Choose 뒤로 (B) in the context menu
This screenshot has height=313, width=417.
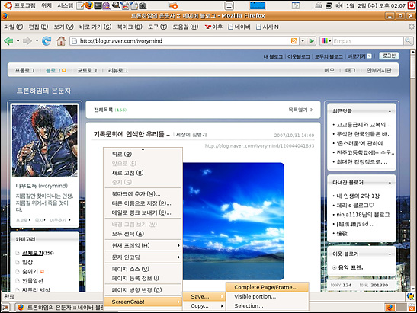point(143,154)
